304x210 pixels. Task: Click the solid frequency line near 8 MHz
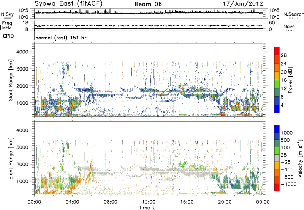coord(149,28)
